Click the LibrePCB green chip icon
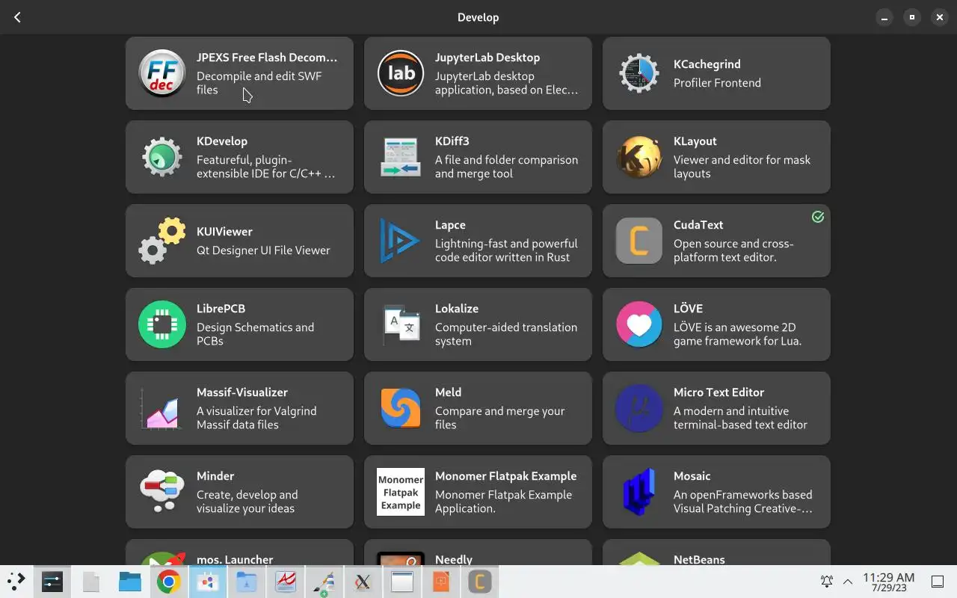The width and height of the screenshot is (957, 598). (162, 324)
